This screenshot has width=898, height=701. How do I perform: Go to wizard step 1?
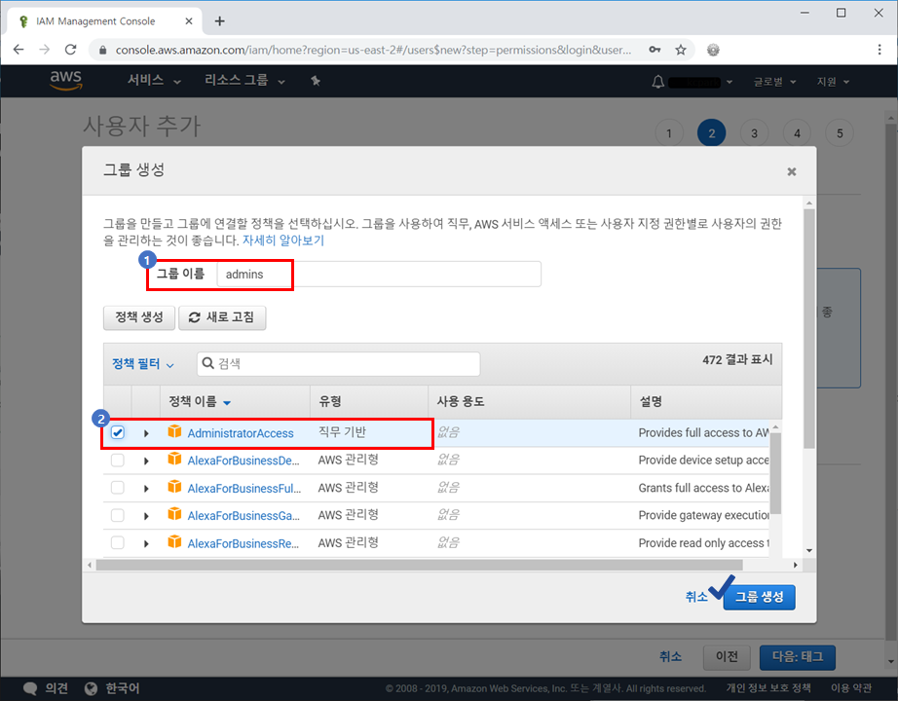tap(668, 133)
